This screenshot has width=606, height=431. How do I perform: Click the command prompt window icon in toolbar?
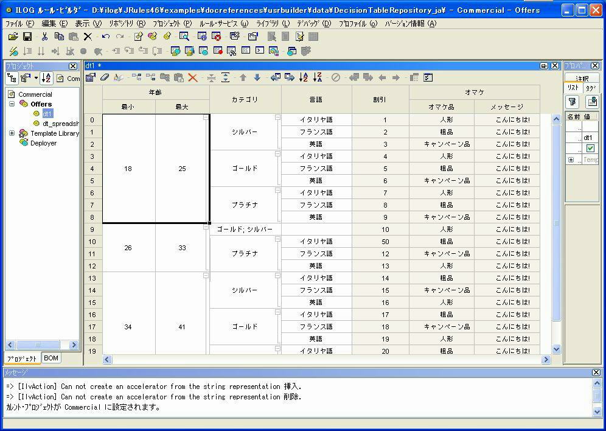(x=260, y=51)
